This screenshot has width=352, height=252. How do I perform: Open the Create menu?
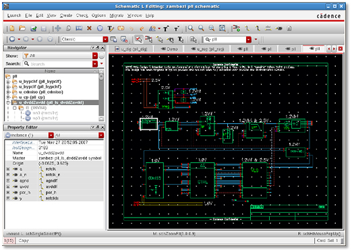[66, 15]
